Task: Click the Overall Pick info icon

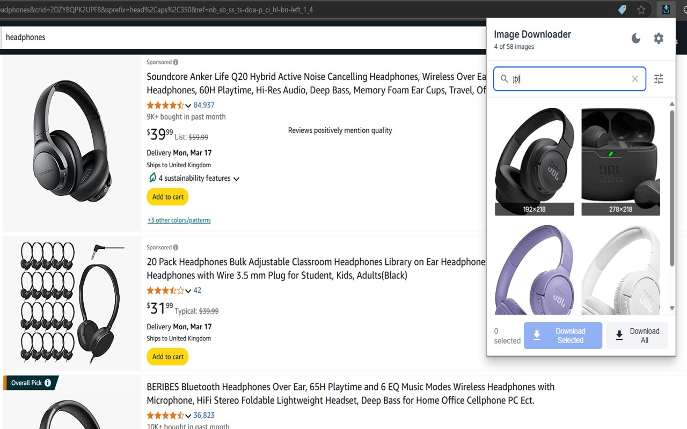Action: pyautogui.click(x=48, y=383)
